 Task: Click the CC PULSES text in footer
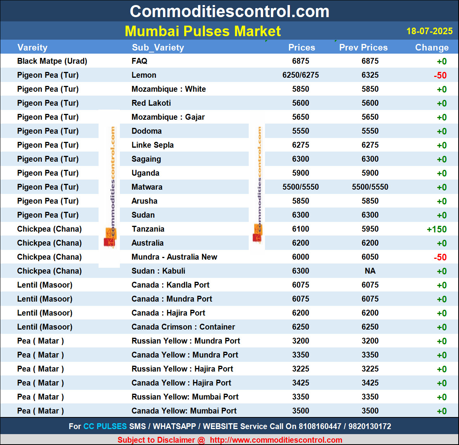click(105, 426)
